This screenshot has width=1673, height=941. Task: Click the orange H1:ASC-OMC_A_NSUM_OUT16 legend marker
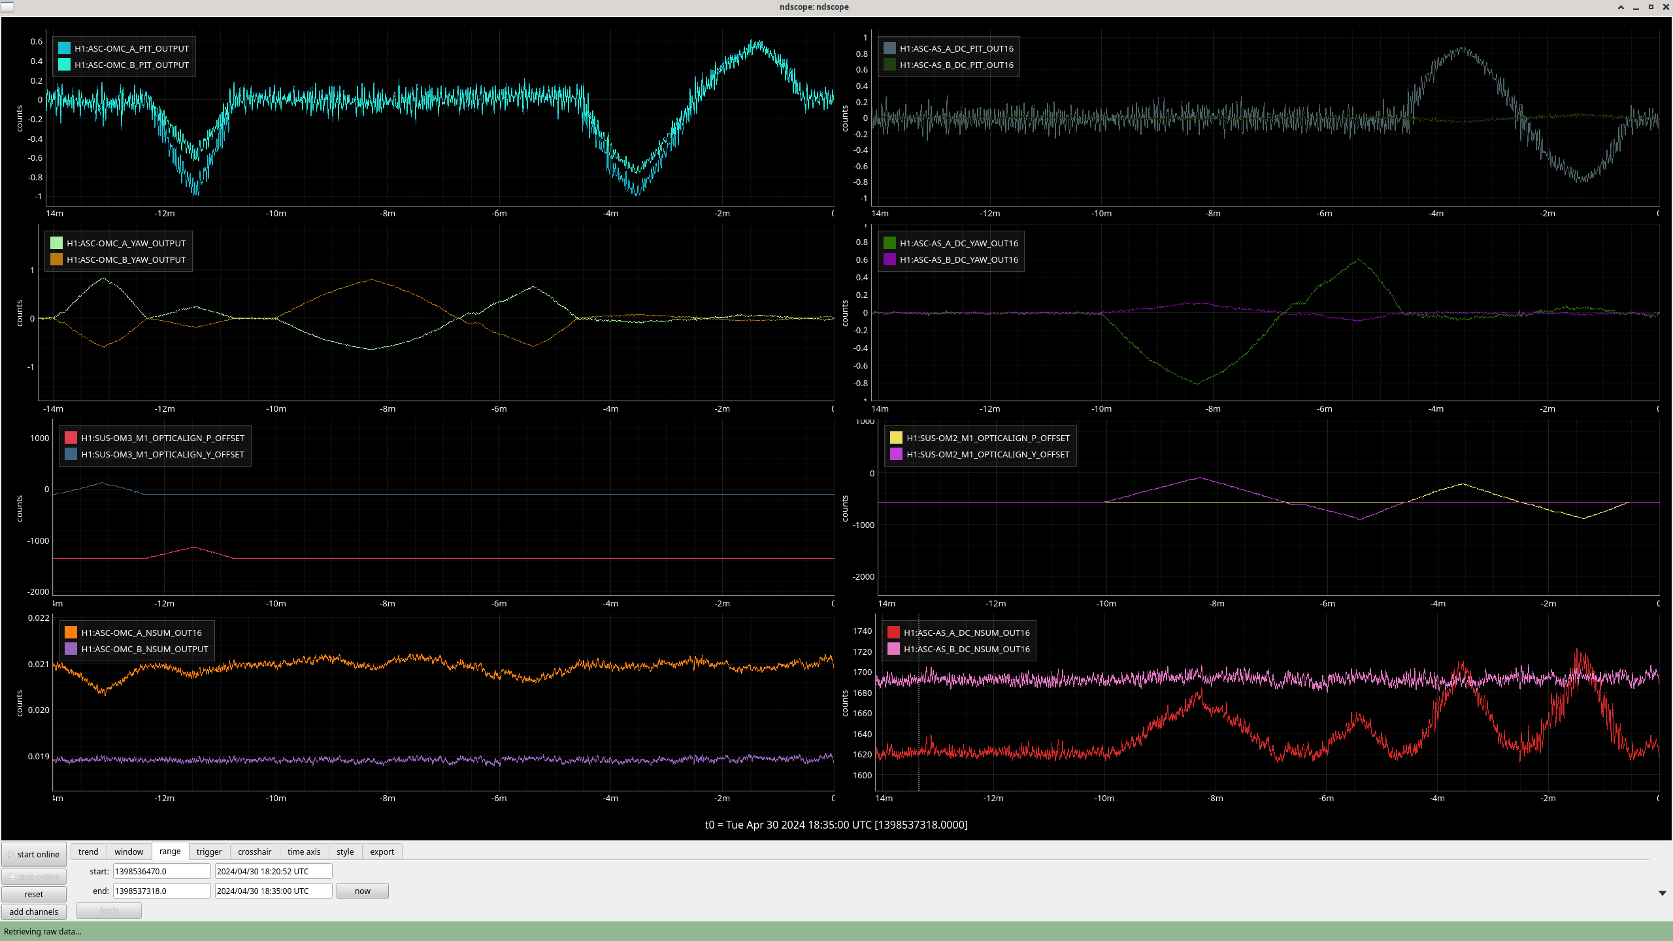71,633
